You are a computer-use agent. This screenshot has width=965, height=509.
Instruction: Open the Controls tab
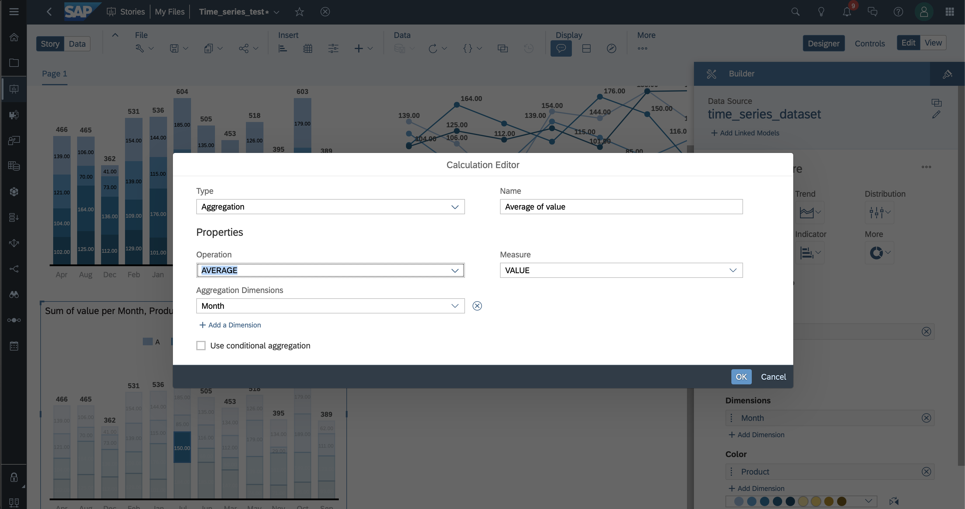click(x=869, y=43)
